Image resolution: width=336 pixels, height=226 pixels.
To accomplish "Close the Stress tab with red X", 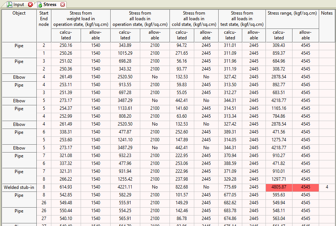I will [63, 4].
